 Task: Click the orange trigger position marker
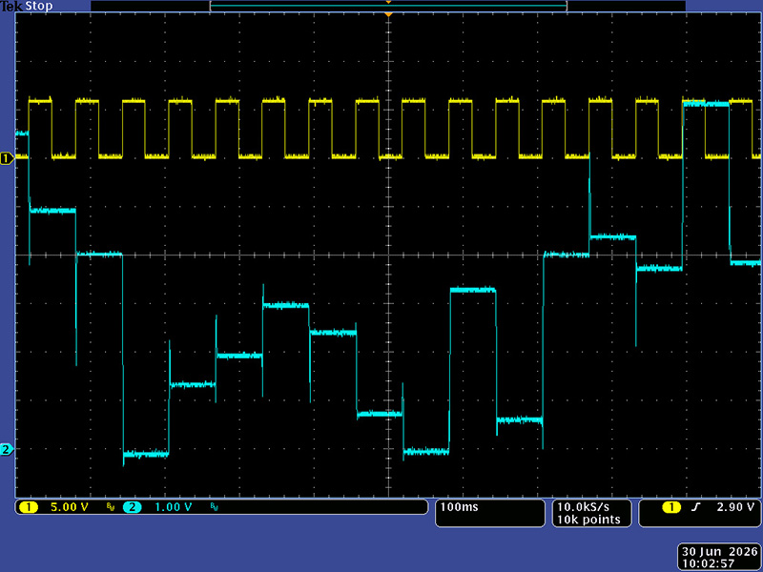pos(388,15)
